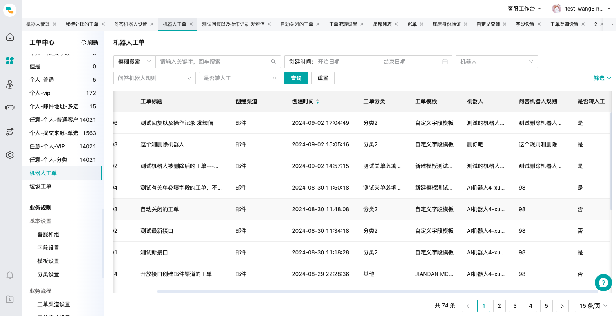Close the 字段设置 tab
This screenshot has height=316, width=616.
coord(539,24)
